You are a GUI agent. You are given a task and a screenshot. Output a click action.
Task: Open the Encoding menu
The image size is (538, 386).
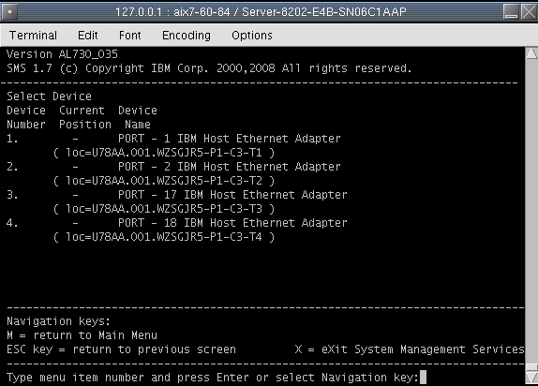187,36
